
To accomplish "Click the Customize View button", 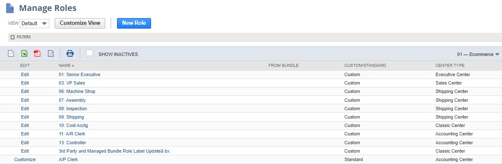I will point(80,23).
